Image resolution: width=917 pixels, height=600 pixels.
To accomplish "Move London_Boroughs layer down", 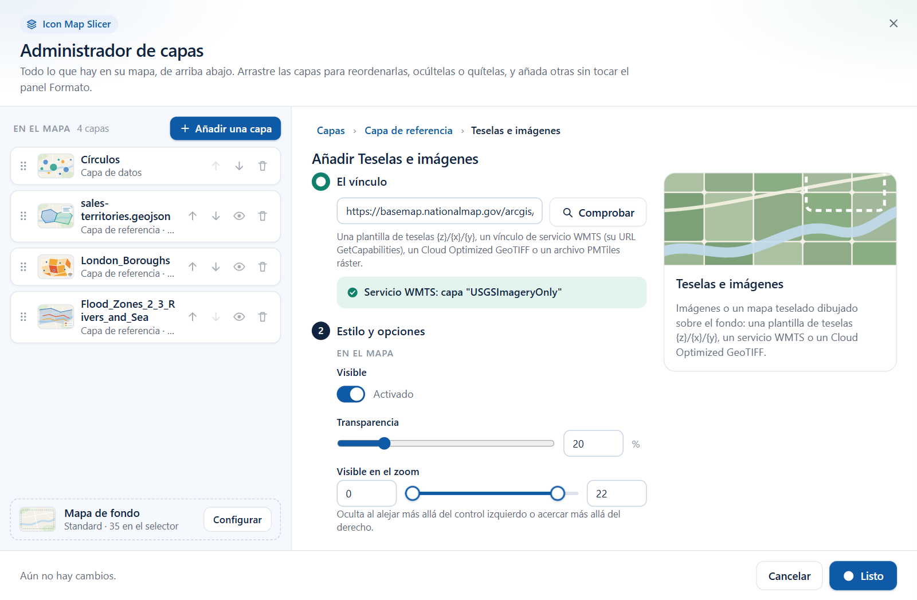I will point(215,266).
